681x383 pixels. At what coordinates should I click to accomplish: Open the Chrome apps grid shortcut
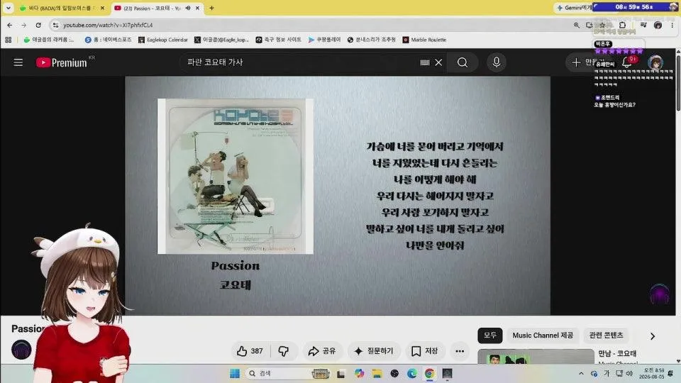coord(9,40)
